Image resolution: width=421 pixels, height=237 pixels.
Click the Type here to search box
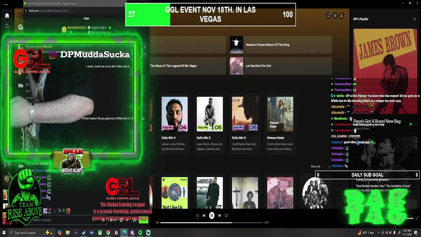coord(31,233)
